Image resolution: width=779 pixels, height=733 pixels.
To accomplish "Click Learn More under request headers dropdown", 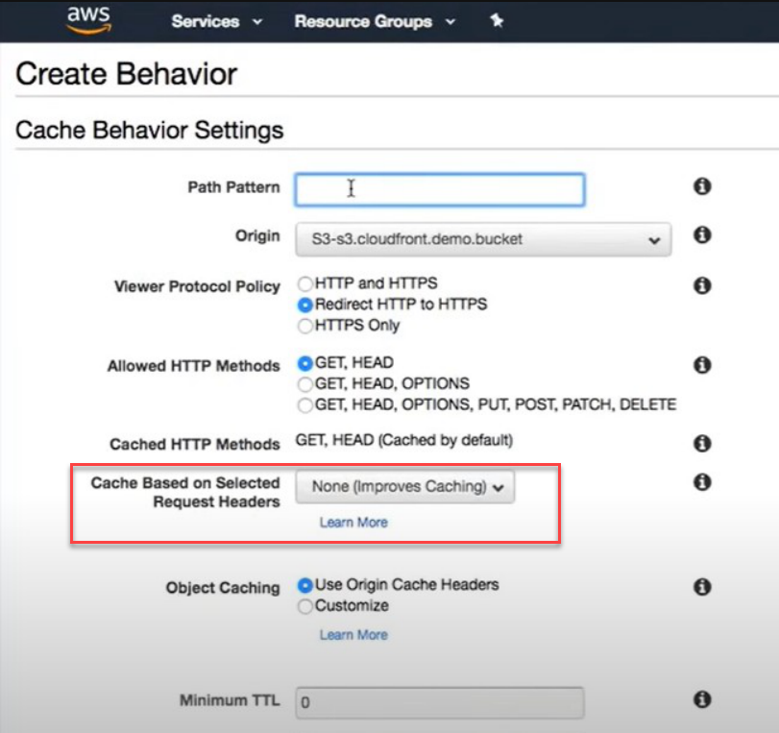I will coord(353,523).
